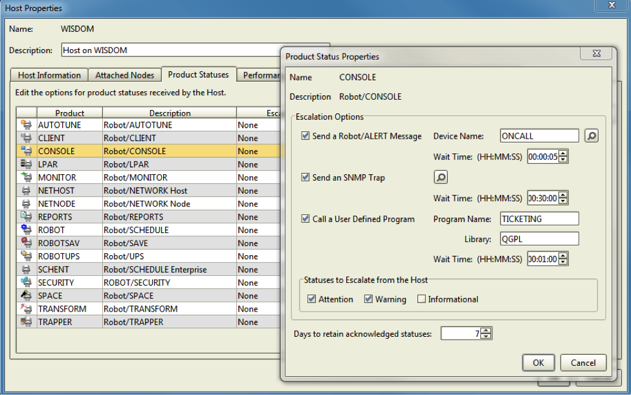Increase the User Defined Program wait time
631x395 pixels.
563,256
